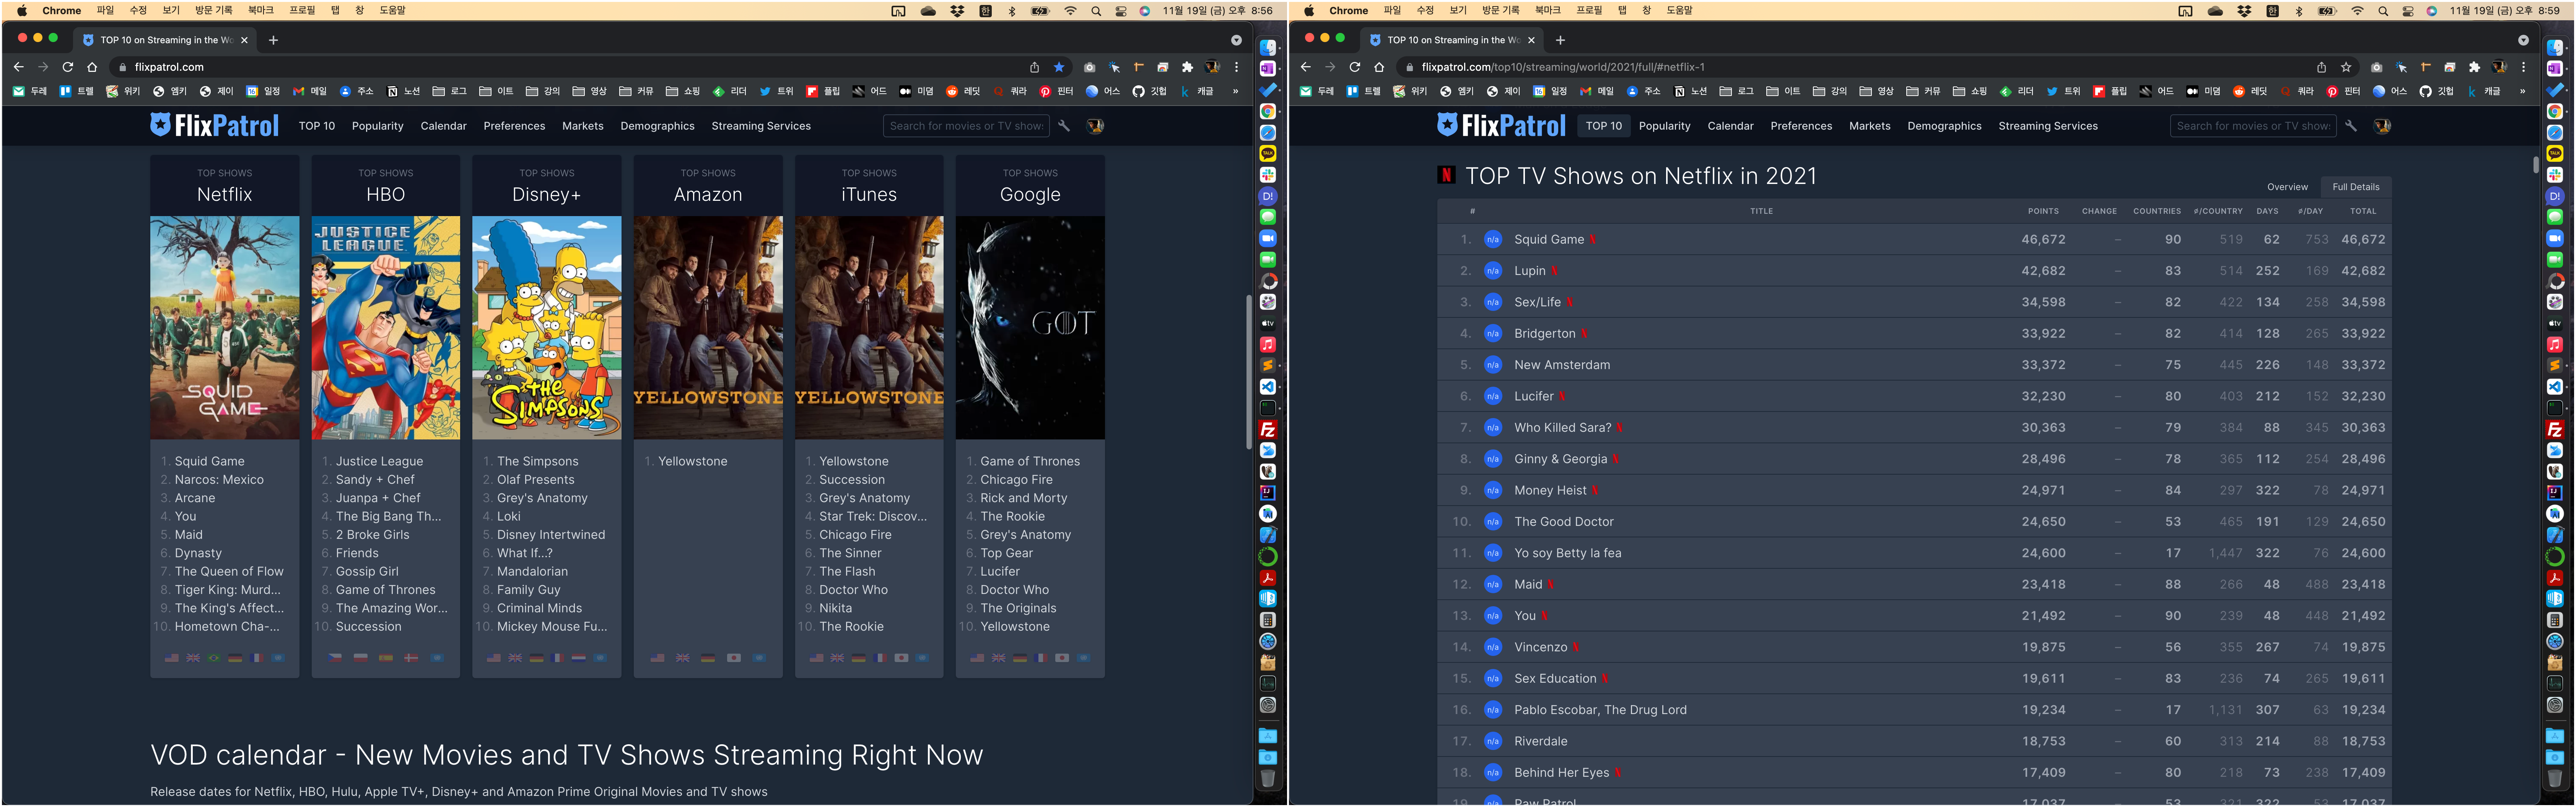Click the FlixPatrol logo in the right window
Screen dimensions: 2576x807
pyautogui.click(x=1501, y=125)
